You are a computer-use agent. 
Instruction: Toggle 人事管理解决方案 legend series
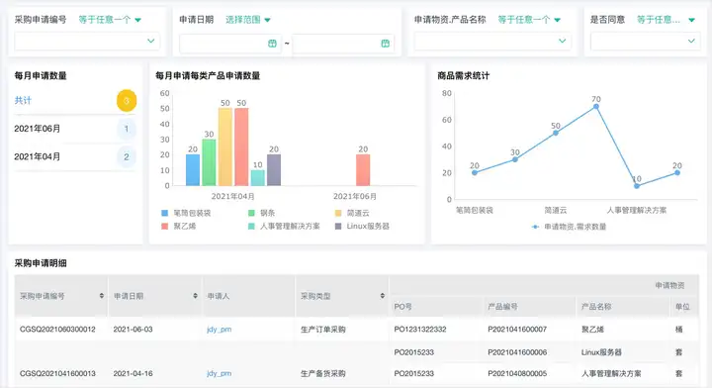point(284,226)
